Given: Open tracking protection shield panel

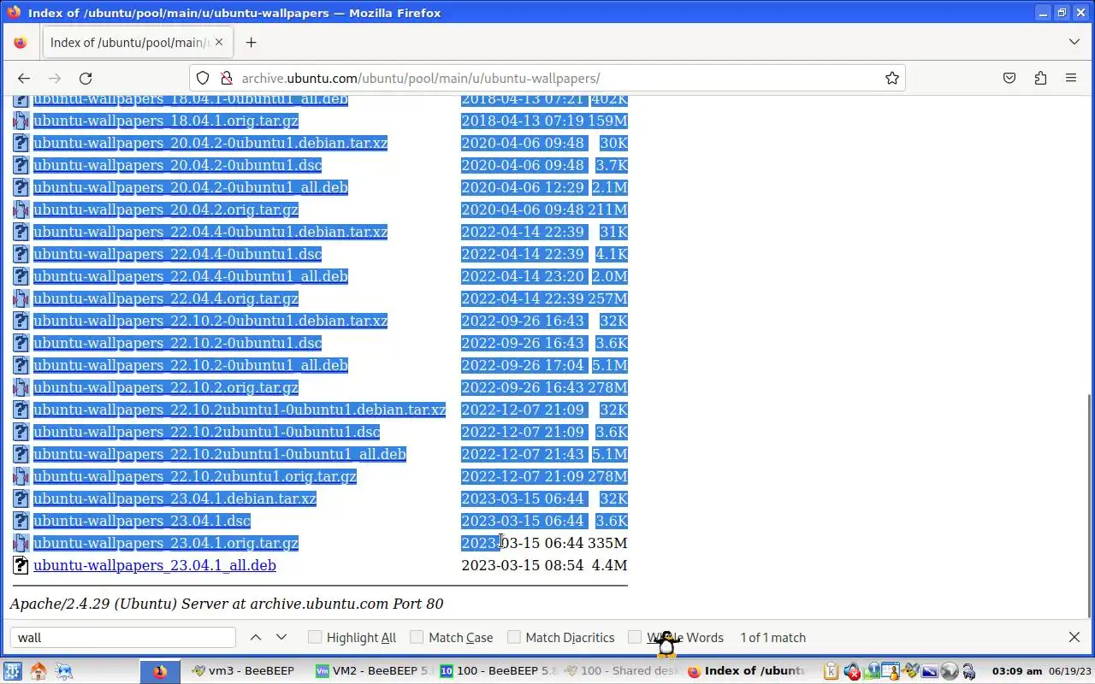Looking at the screenshot, I should tap(203, 78).
